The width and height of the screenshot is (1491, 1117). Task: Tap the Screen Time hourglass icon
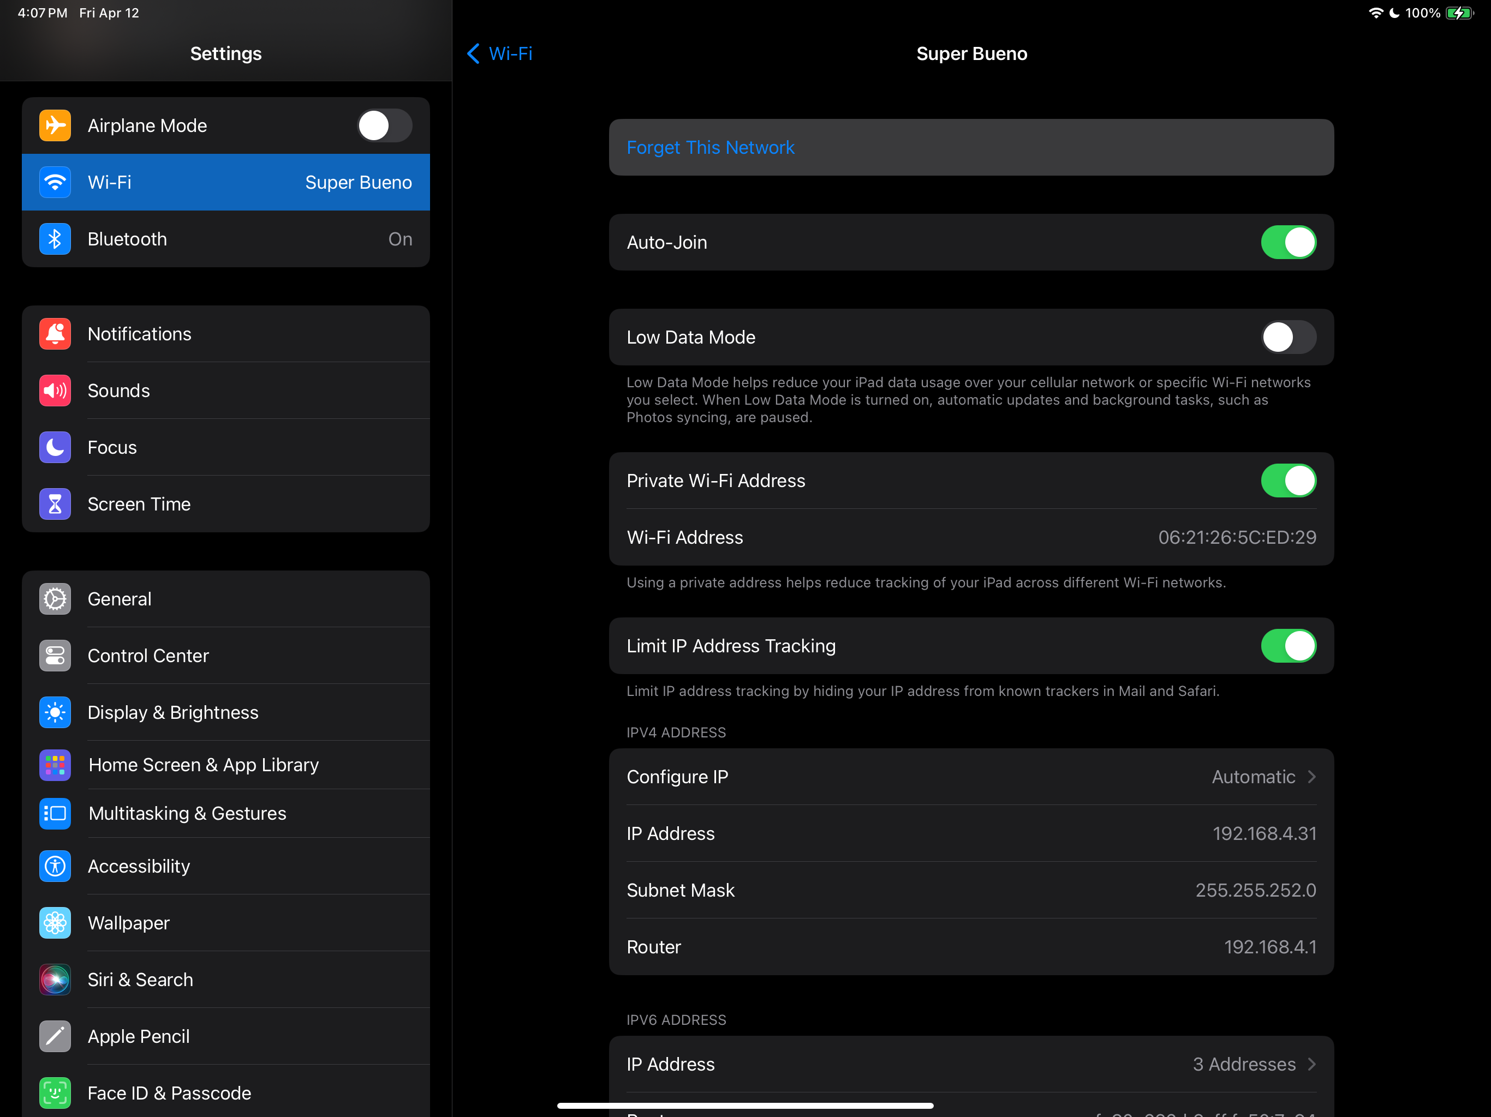click(x=55, y=504)
